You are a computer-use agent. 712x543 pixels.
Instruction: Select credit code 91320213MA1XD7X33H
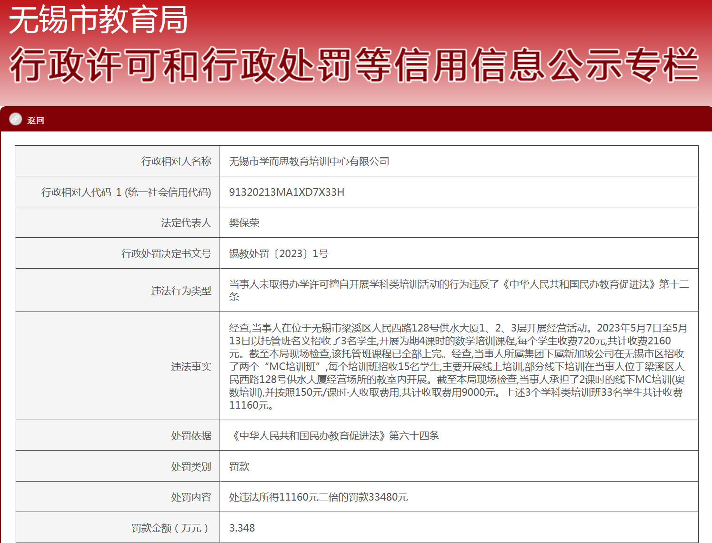pos(287,192)
